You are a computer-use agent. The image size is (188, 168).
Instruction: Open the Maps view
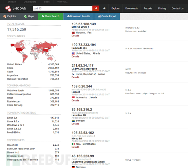point(29,16)
